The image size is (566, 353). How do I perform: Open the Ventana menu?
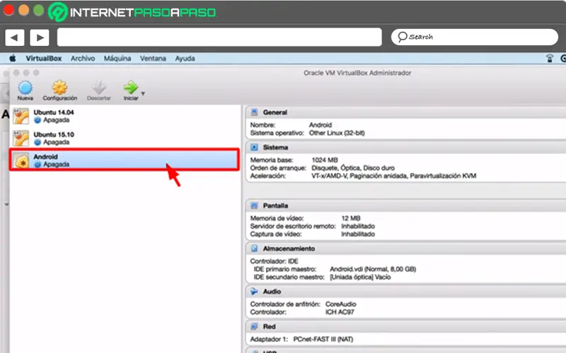click(153, 59)
